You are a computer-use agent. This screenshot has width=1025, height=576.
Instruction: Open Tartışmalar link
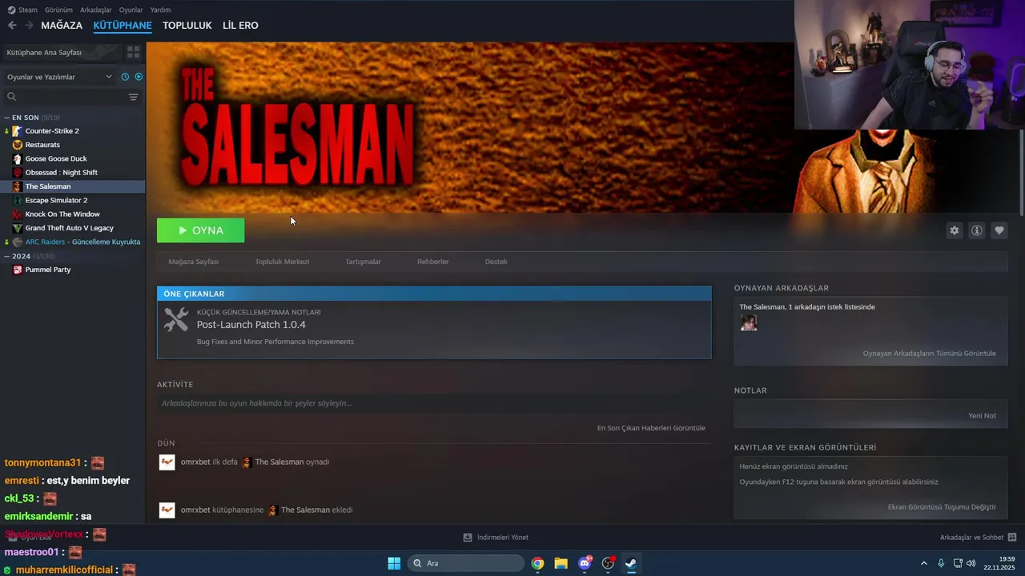click(x=363, y=262)
